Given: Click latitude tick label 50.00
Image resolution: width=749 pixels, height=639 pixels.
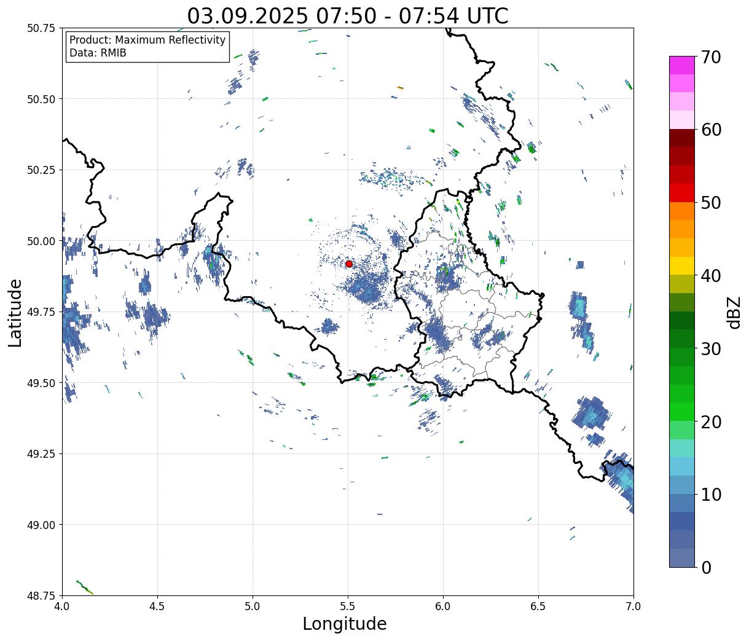Looking at the screenshot, I should tap(41, 241).
